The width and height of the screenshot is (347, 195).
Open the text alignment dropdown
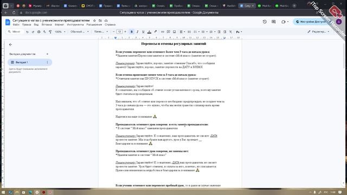(182, 32)
